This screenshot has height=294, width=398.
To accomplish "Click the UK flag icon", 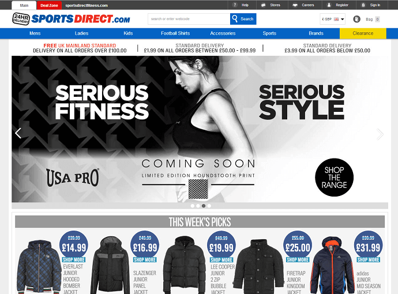I will pos(336,19).
